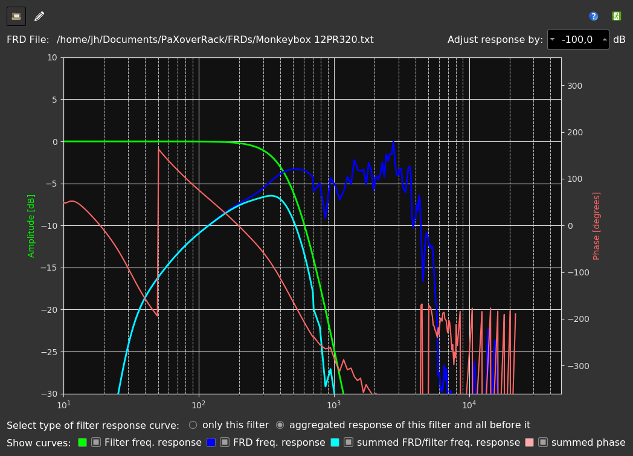Click the dB unit label
The height and width of the screenshot is (456, 633).
[619, 39]
